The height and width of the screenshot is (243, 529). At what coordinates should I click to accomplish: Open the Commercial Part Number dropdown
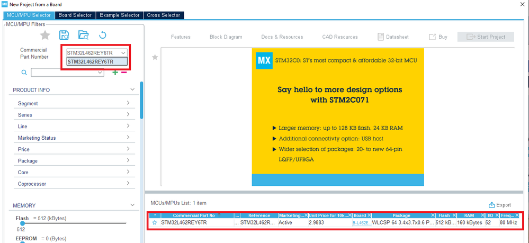pyautogui.click(x=123, y=52)
